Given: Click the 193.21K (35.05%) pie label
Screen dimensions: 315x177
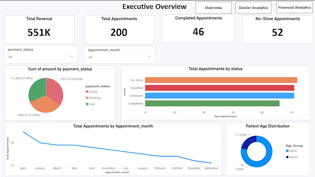Looking at the screenshot, I should point(71,79).
